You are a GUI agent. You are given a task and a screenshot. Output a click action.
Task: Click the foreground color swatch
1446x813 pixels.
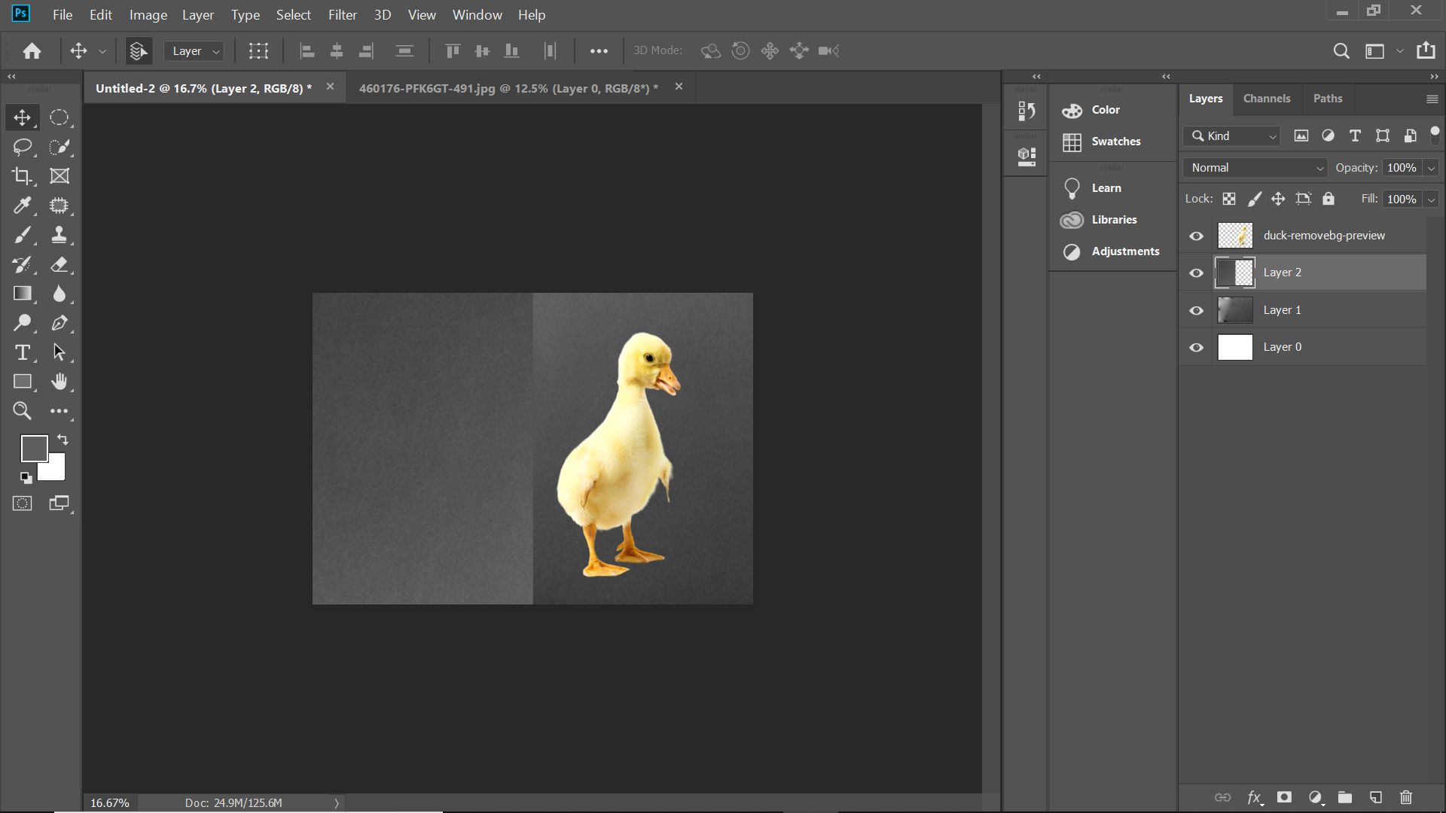(34, 449)
